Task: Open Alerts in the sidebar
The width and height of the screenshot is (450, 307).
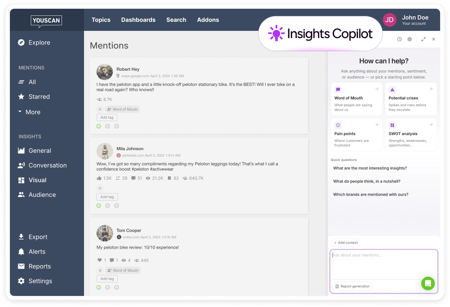Action: (32, 252)
